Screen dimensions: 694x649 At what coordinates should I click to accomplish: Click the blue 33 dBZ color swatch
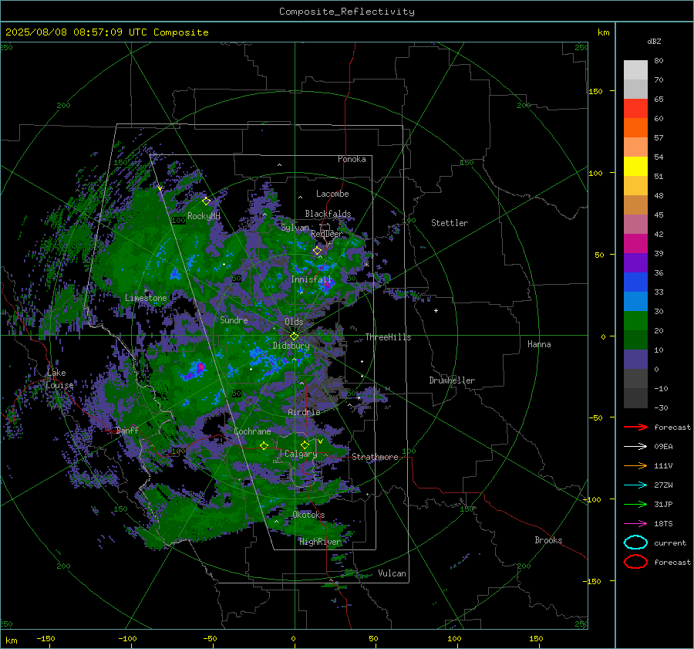point(635,282)
